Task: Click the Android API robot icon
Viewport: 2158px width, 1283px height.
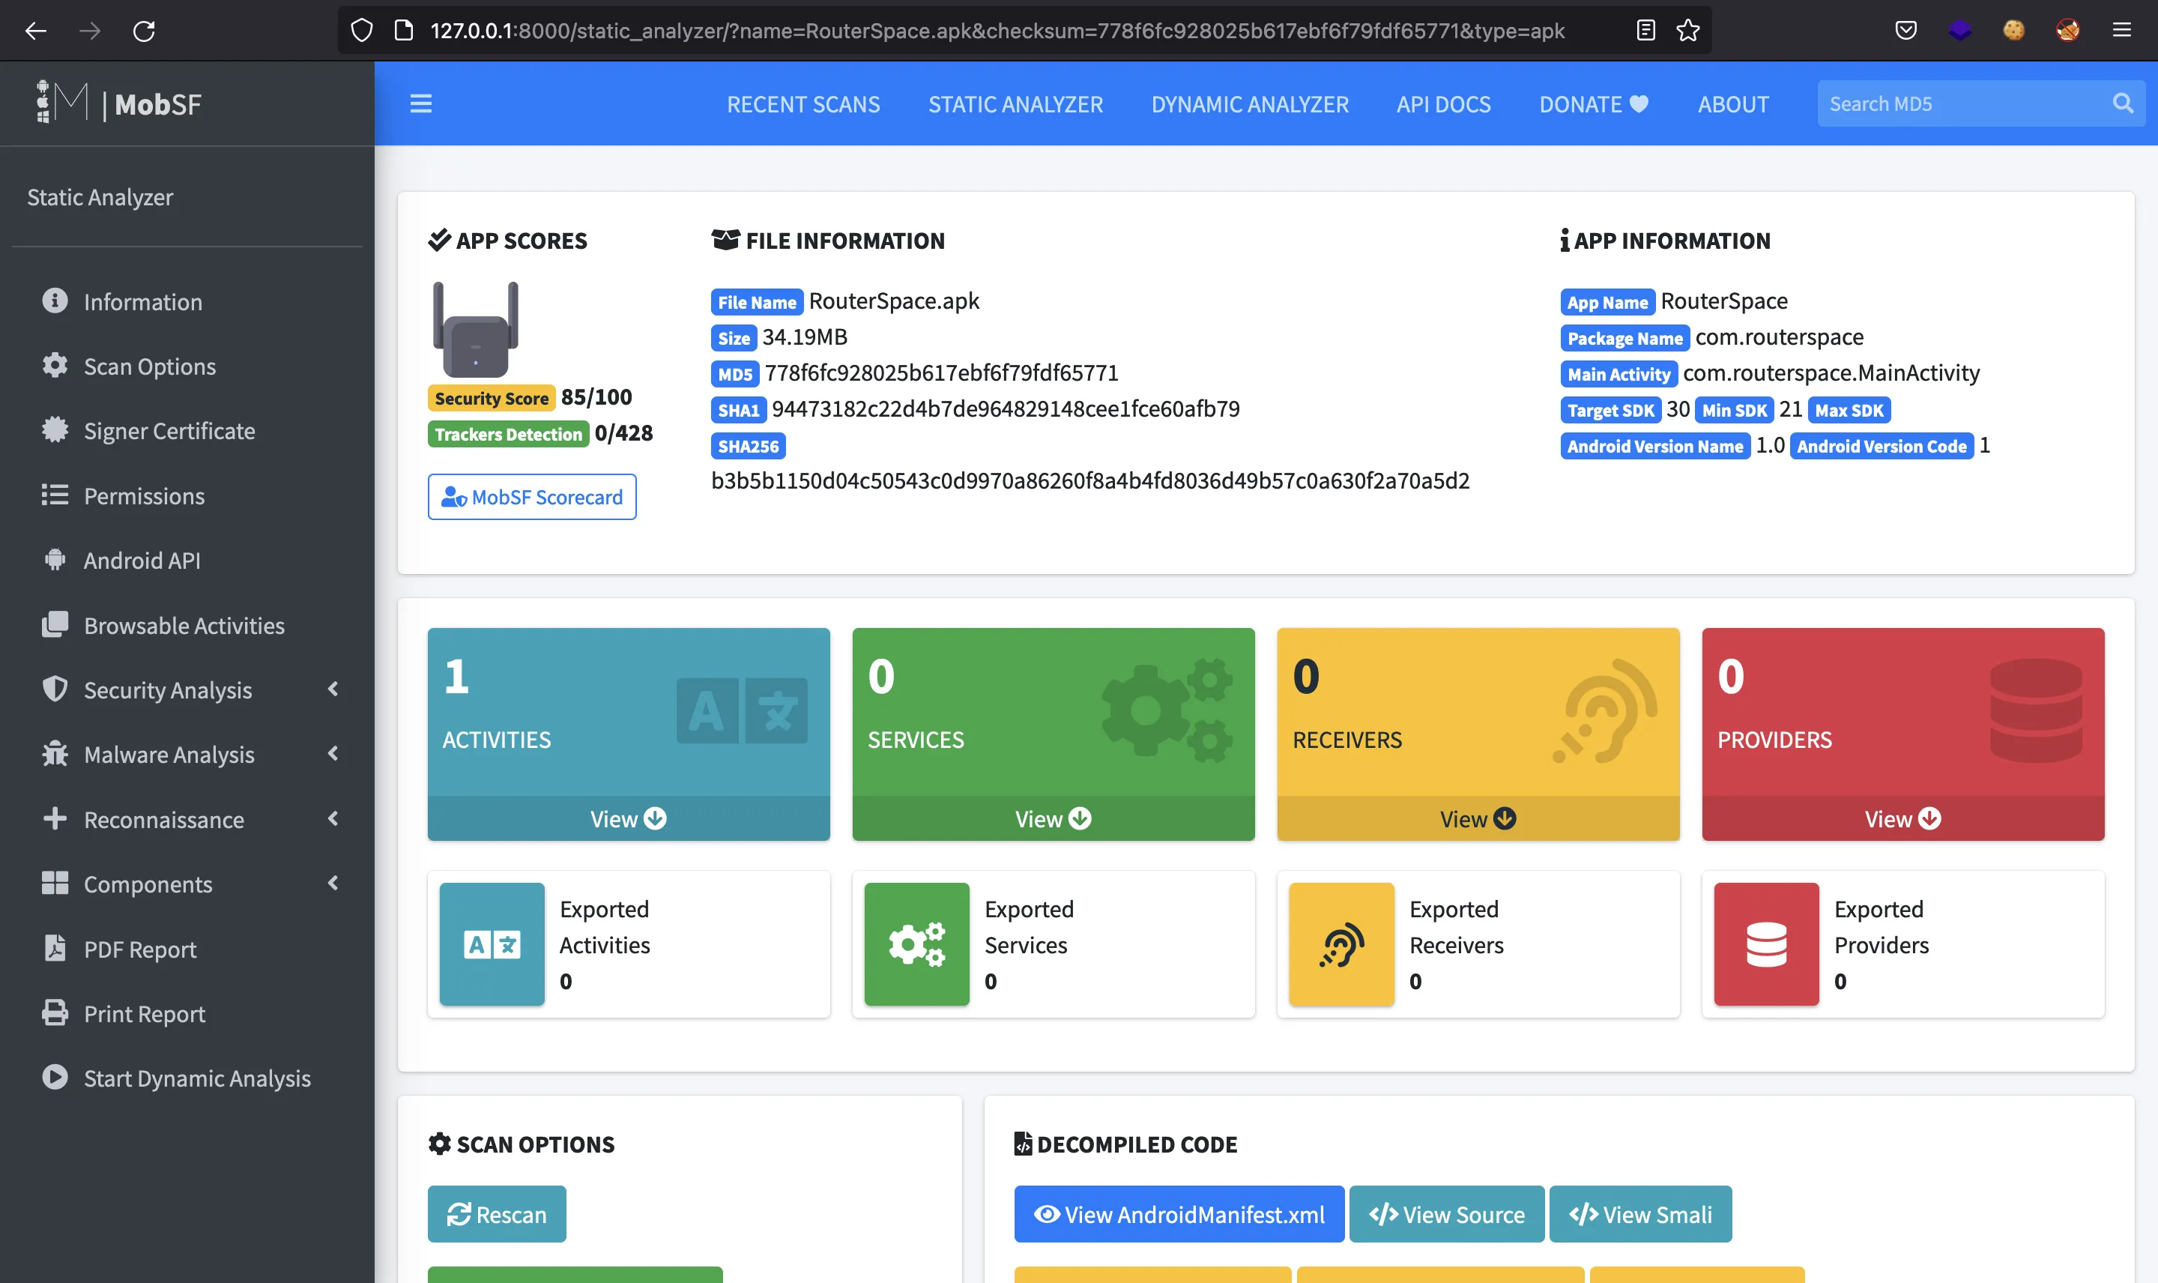Action: 55,559
